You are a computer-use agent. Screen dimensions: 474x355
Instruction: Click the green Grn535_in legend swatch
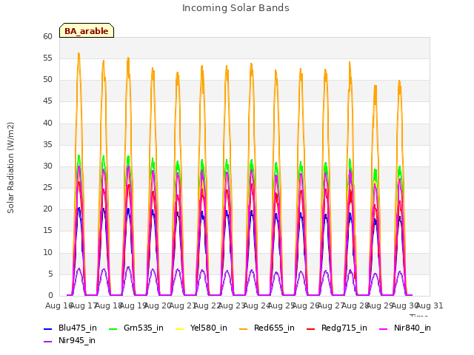tap(113, 329)
